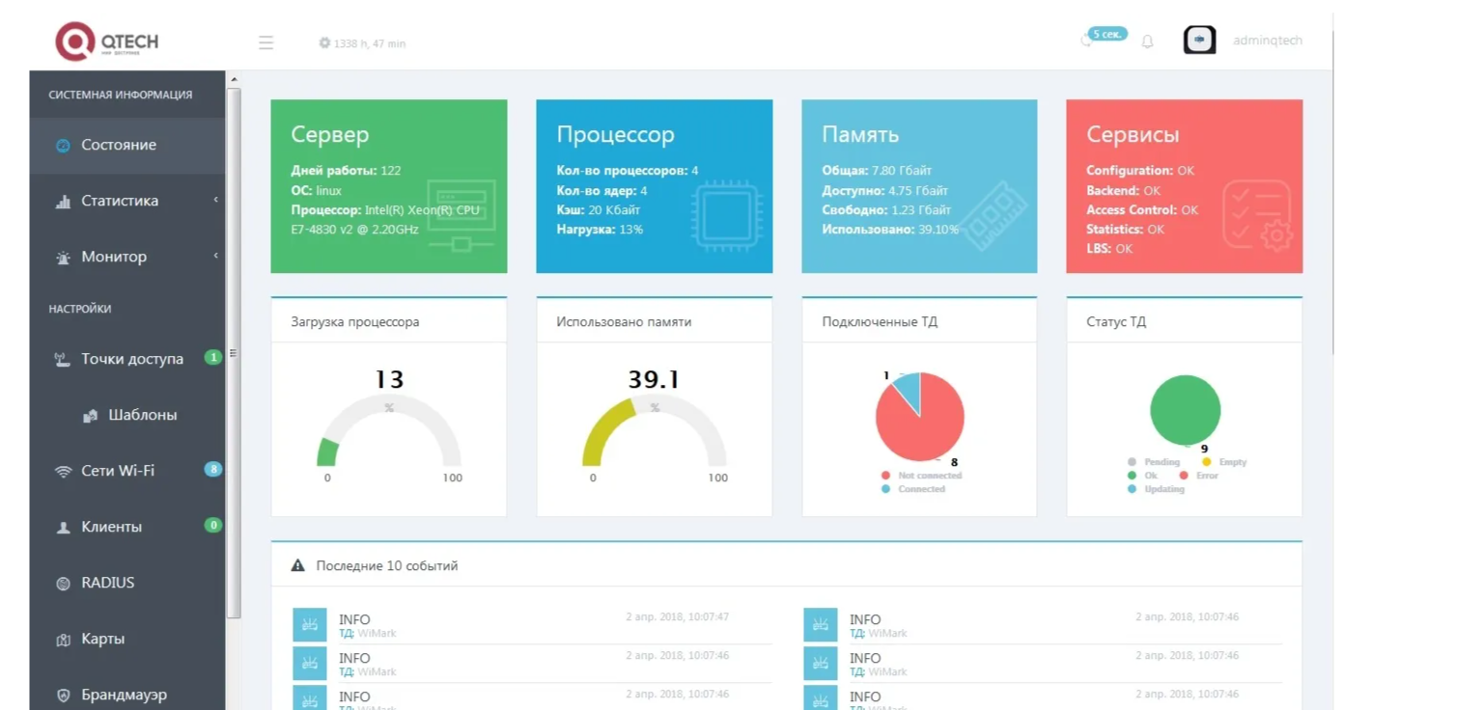Toggle the hamburger sidebar menu icon
The width and height of the screenshot is (1482, 710).
click(266, 42)
